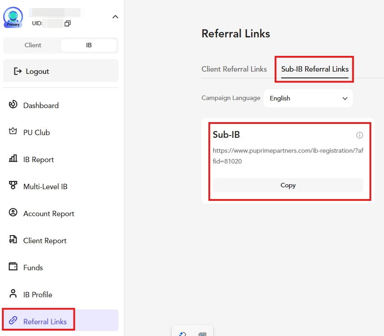Click the Primary profile avatar

coord(13,17)
